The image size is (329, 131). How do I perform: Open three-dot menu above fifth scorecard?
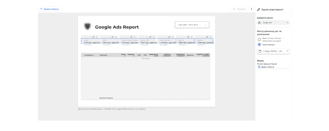[x=172, y=37]
